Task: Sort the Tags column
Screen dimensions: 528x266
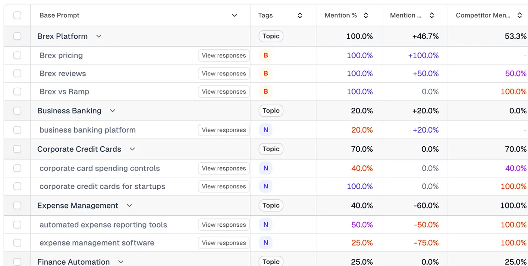Action: (300, 15)
